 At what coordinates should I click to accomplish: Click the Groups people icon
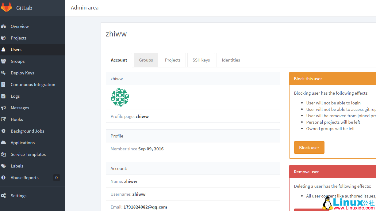[x=3, y=61]
